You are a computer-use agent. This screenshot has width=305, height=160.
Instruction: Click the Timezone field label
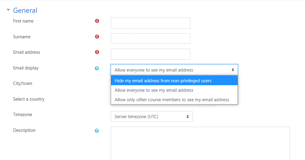[23, 115]
